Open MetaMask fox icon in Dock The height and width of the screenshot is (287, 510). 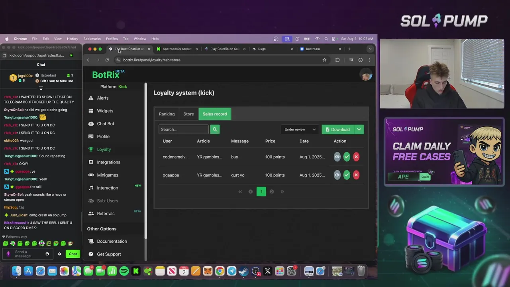click(208, 271)
